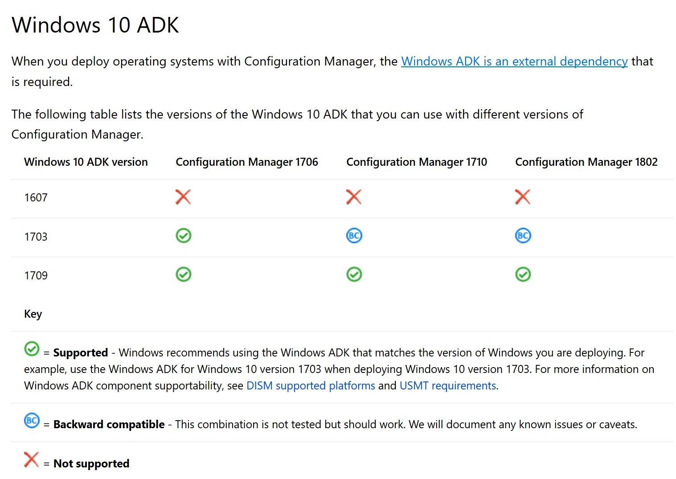Follow the USMT requirements link

click(447, 385)
